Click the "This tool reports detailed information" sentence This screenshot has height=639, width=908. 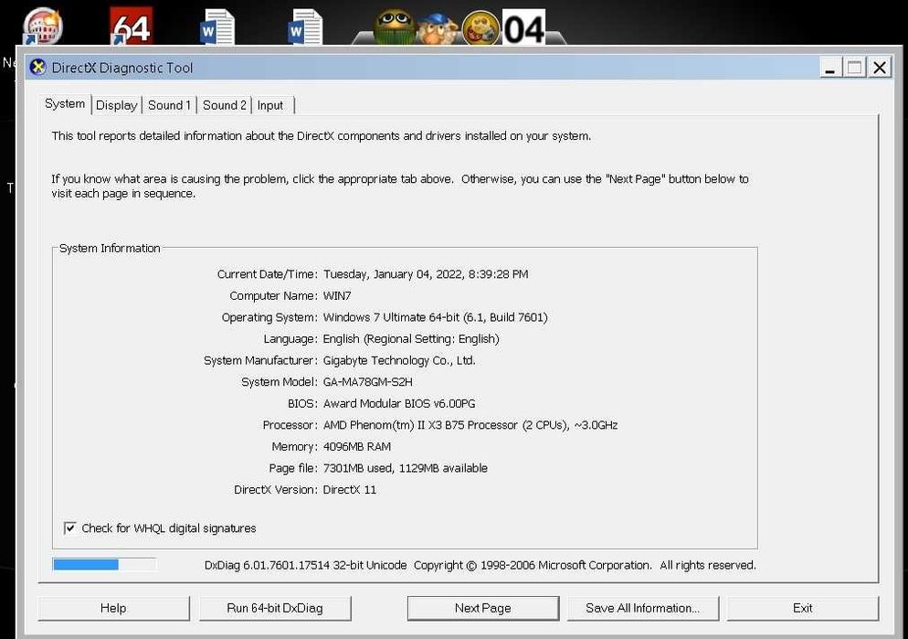(322, 135)
